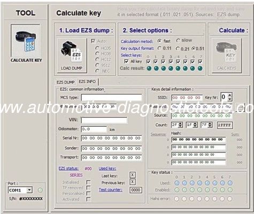
Task: Click the Test counter link
Action: click(111, 190)
